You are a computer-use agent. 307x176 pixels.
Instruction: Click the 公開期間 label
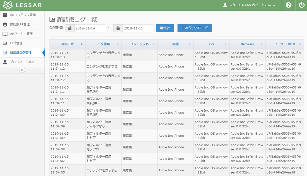(56, 28)
